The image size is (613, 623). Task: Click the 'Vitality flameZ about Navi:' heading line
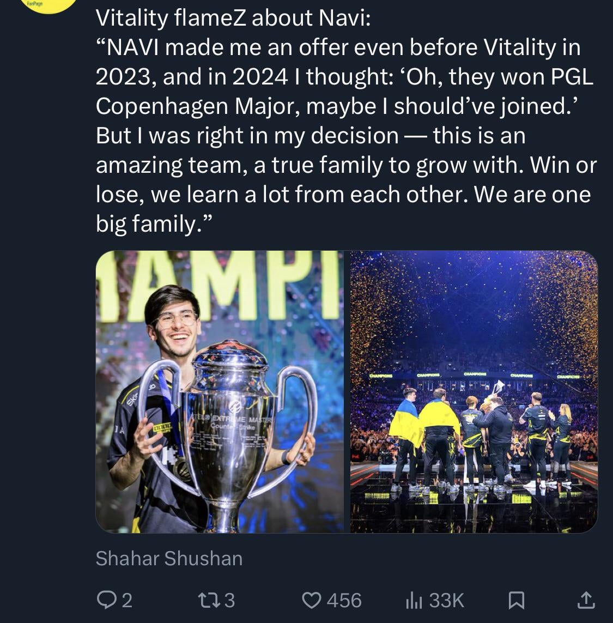[233, 18]
